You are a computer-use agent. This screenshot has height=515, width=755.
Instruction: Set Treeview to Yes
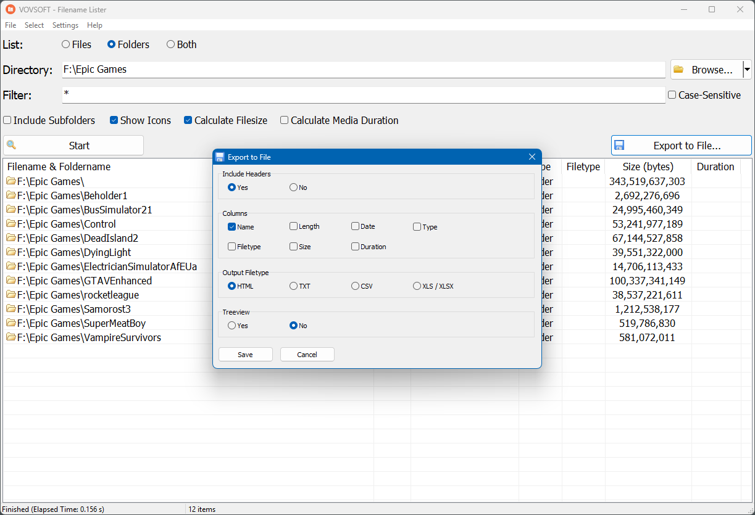pyautogui.click(x=232, y=326)
